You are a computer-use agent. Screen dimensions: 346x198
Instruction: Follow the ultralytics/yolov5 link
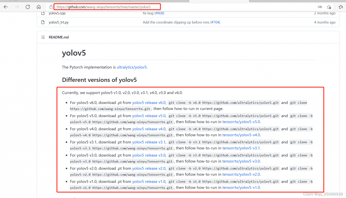point(132,67)
